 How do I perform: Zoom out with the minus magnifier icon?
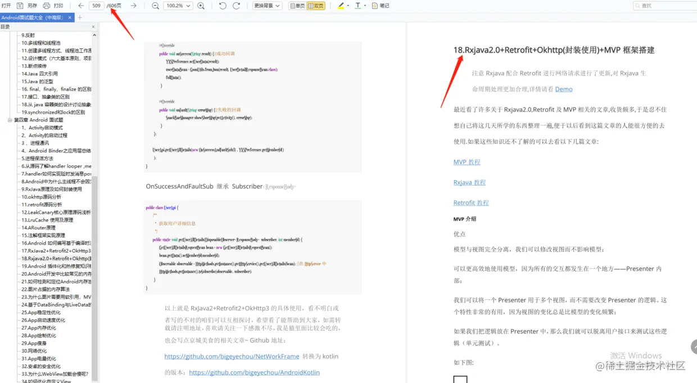click(156, 6)
